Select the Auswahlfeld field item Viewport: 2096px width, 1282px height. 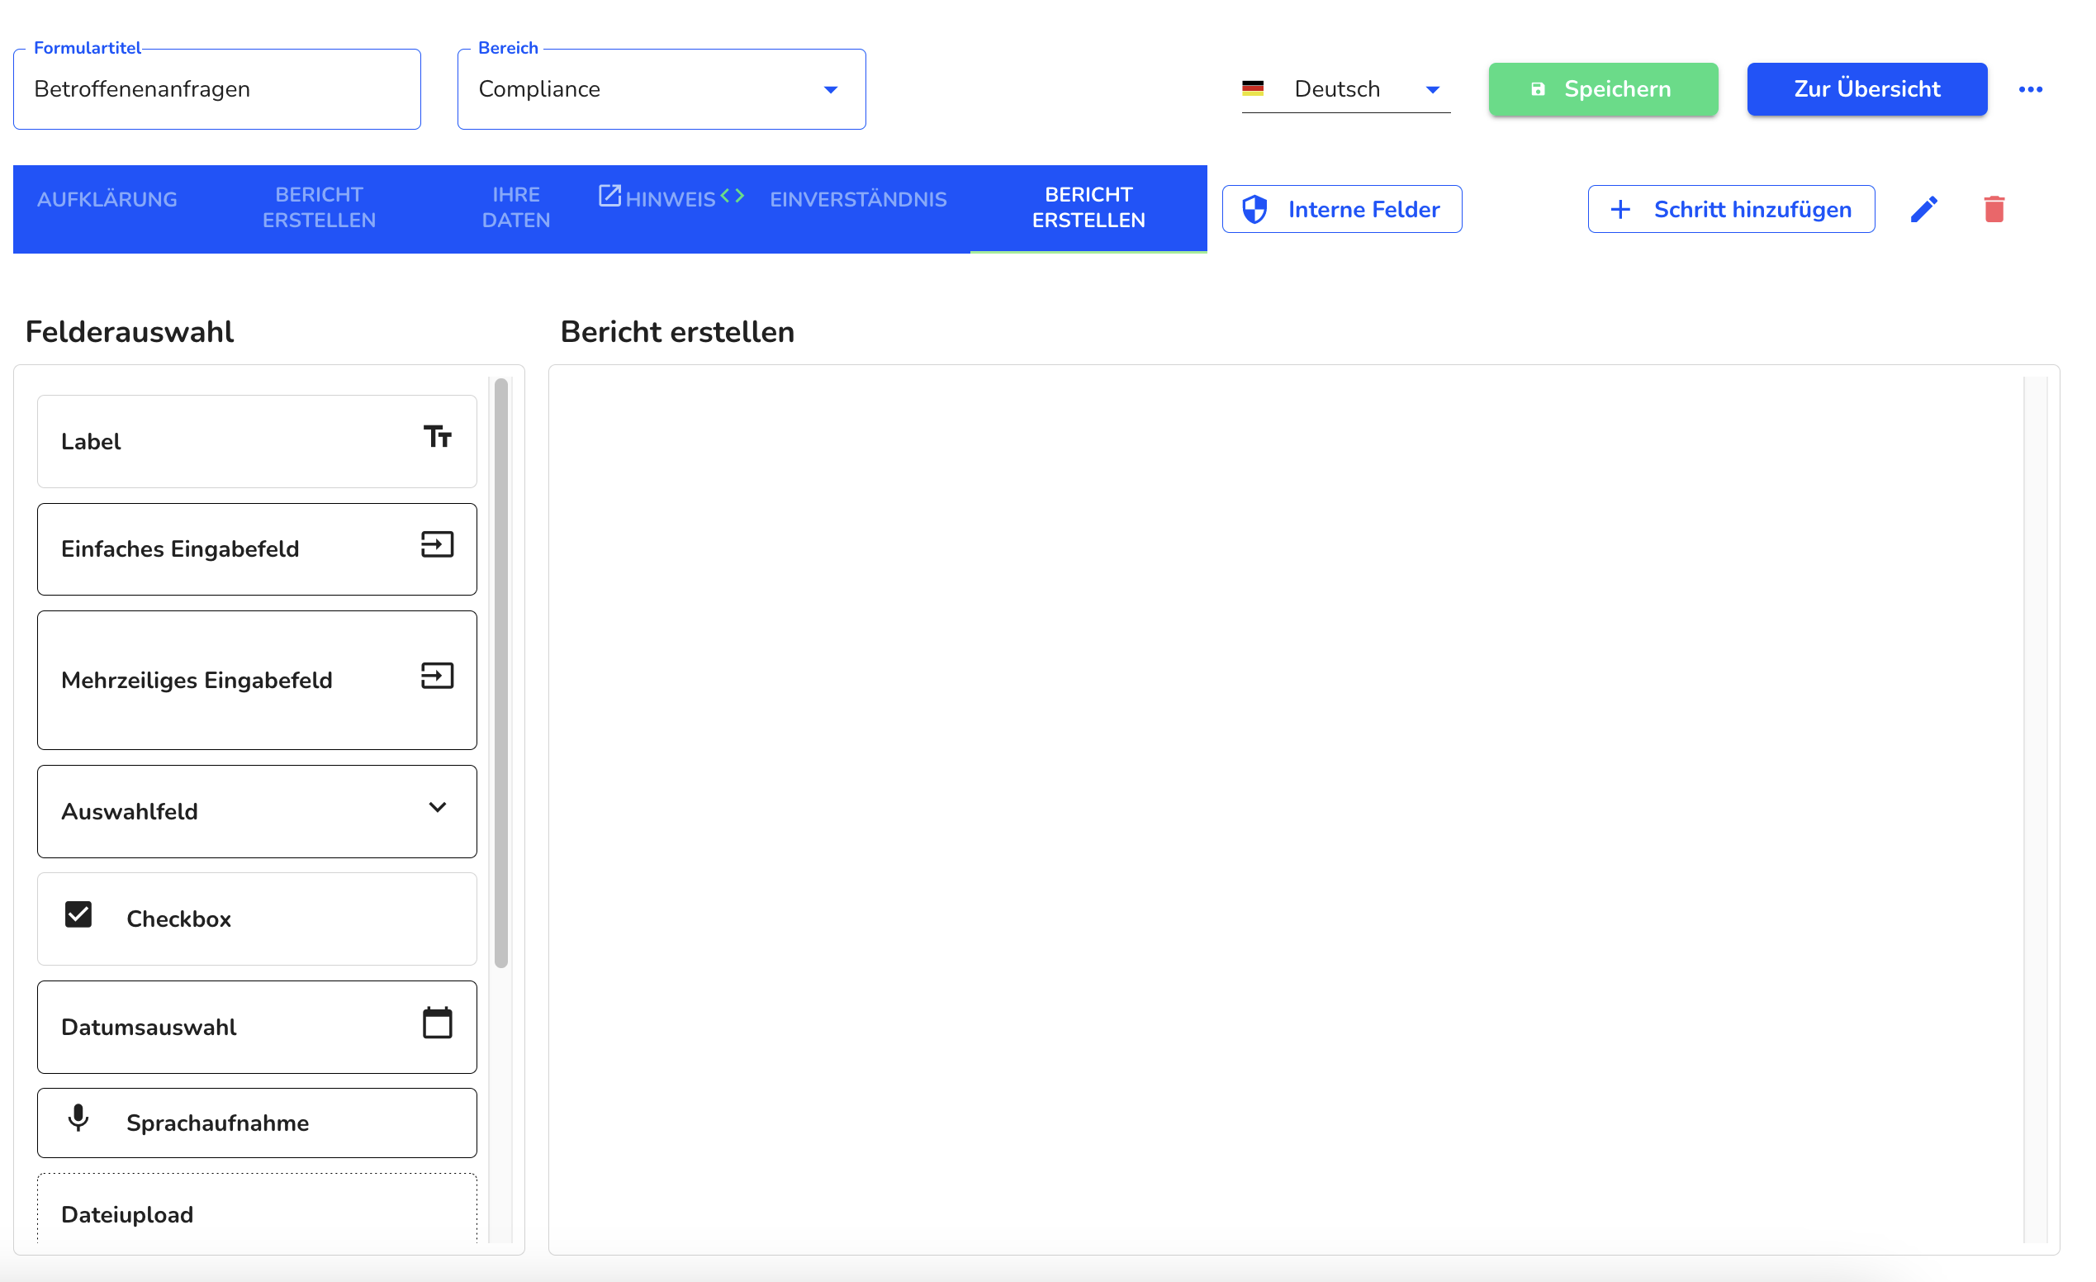[257, 811]
